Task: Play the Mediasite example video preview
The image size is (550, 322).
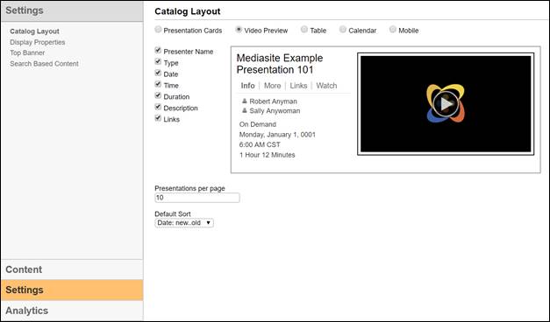Action: tap(446, 104)
